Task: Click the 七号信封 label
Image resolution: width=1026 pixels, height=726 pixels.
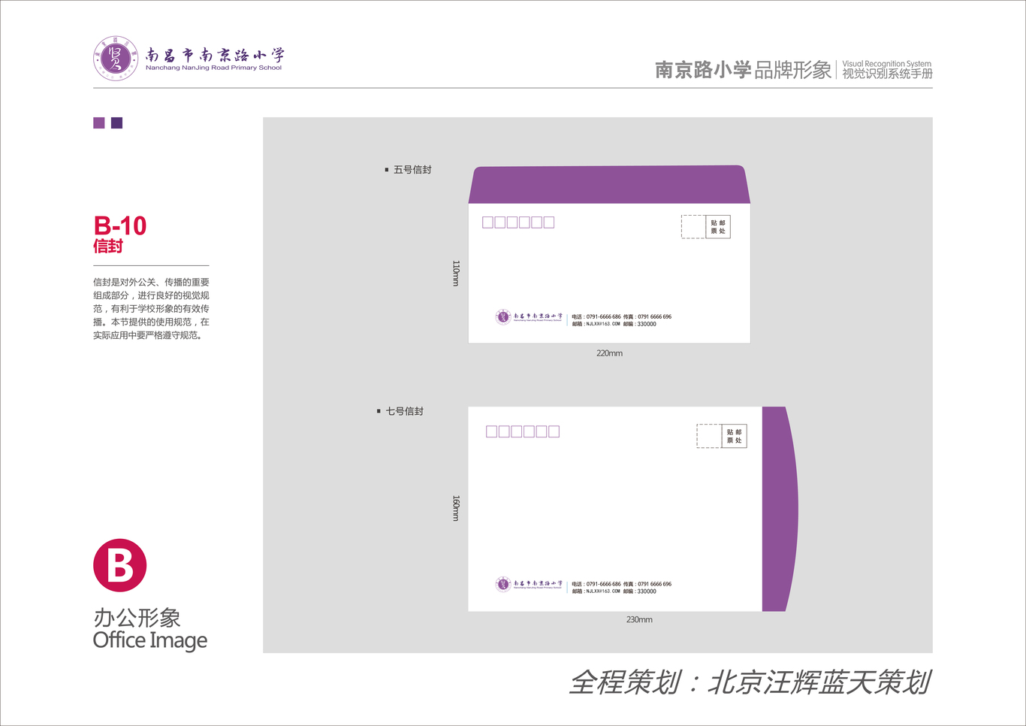Action: click(404, 411)
